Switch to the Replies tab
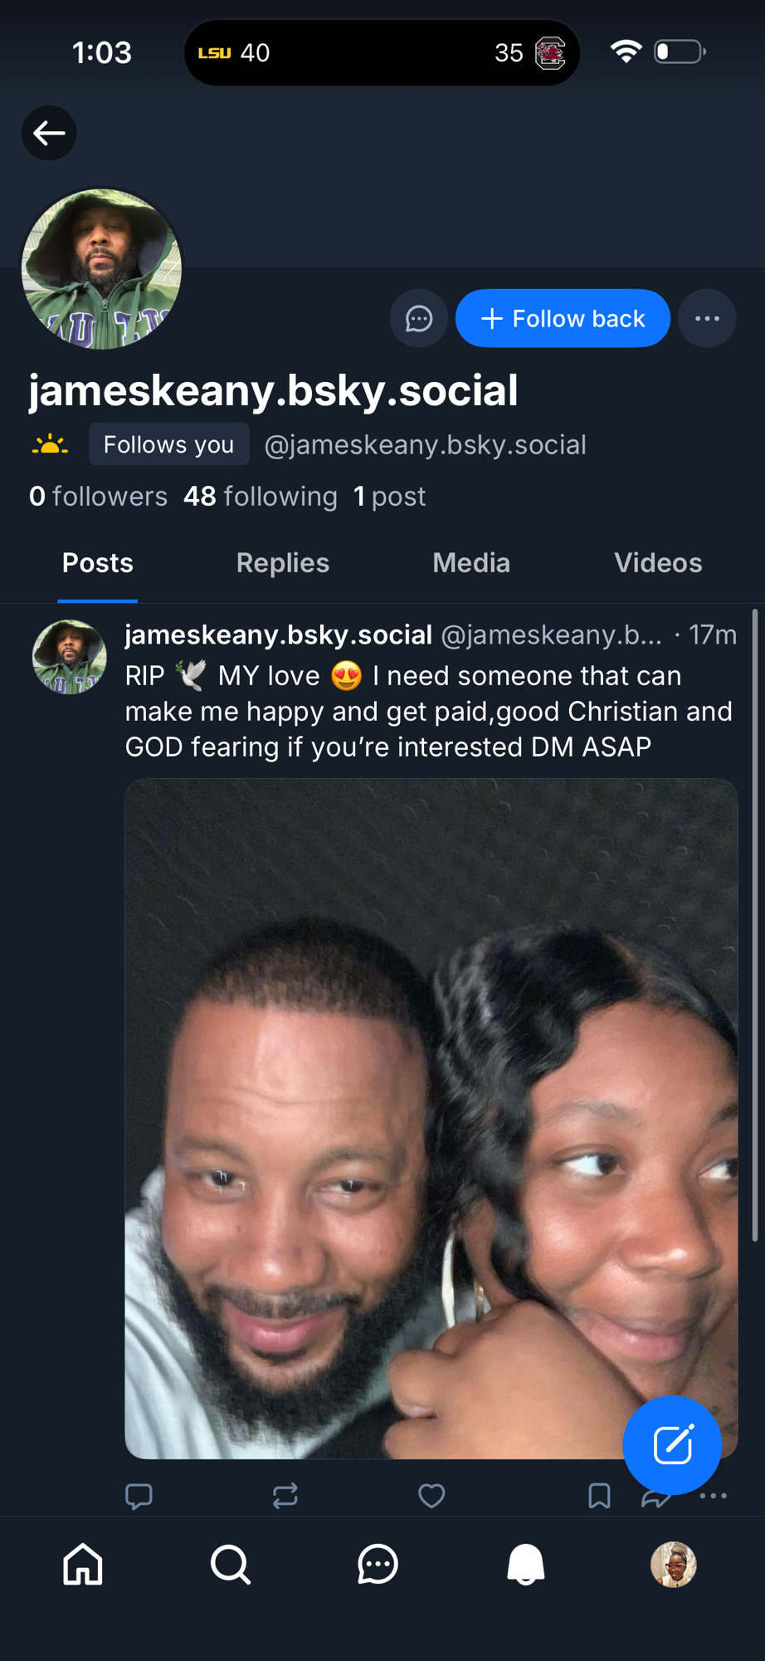Viewport: 765px width, 1661px height. click(283, 563)
